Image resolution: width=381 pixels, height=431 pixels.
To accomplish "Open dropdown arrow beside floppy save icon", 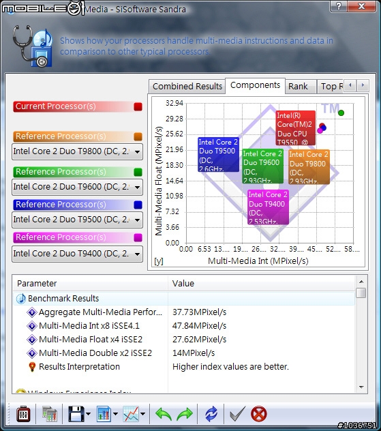I will (x=88, y=414).
